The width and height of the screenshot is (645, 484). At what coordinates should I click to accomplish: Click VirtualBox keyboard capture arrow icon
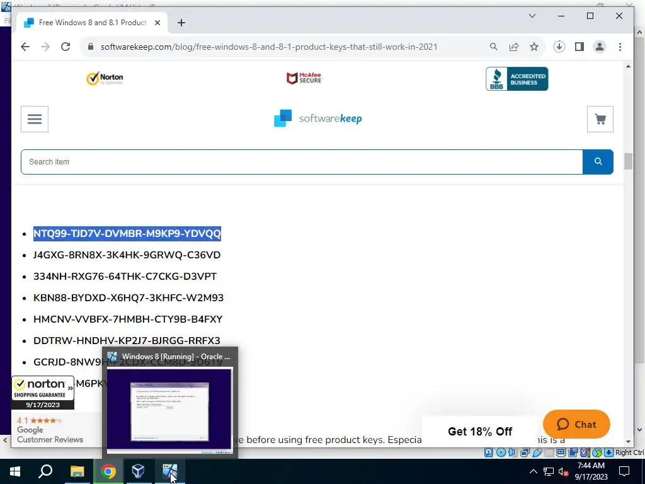coord(609,452)
